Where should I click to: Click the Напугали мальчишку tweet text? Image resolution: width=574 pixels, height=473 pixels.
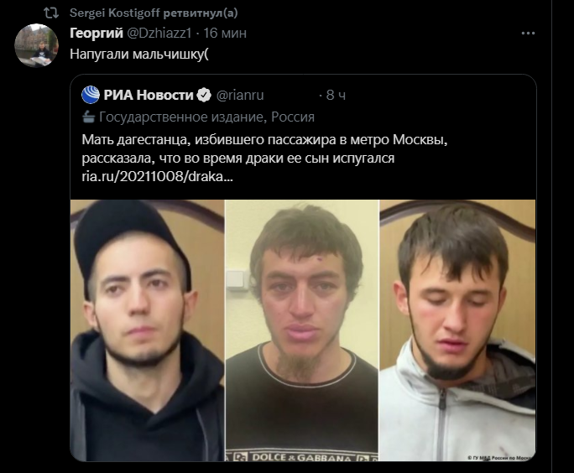click(139, 55)
